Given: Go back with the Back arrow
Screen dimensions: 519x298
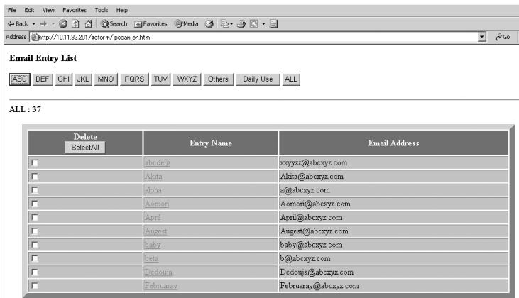Looking at the screenshot, I should pyautogui.click(x=18, y=24).
